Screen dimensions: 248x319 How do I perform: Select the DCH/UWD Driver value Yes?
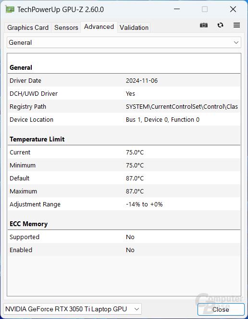(130, 94)
